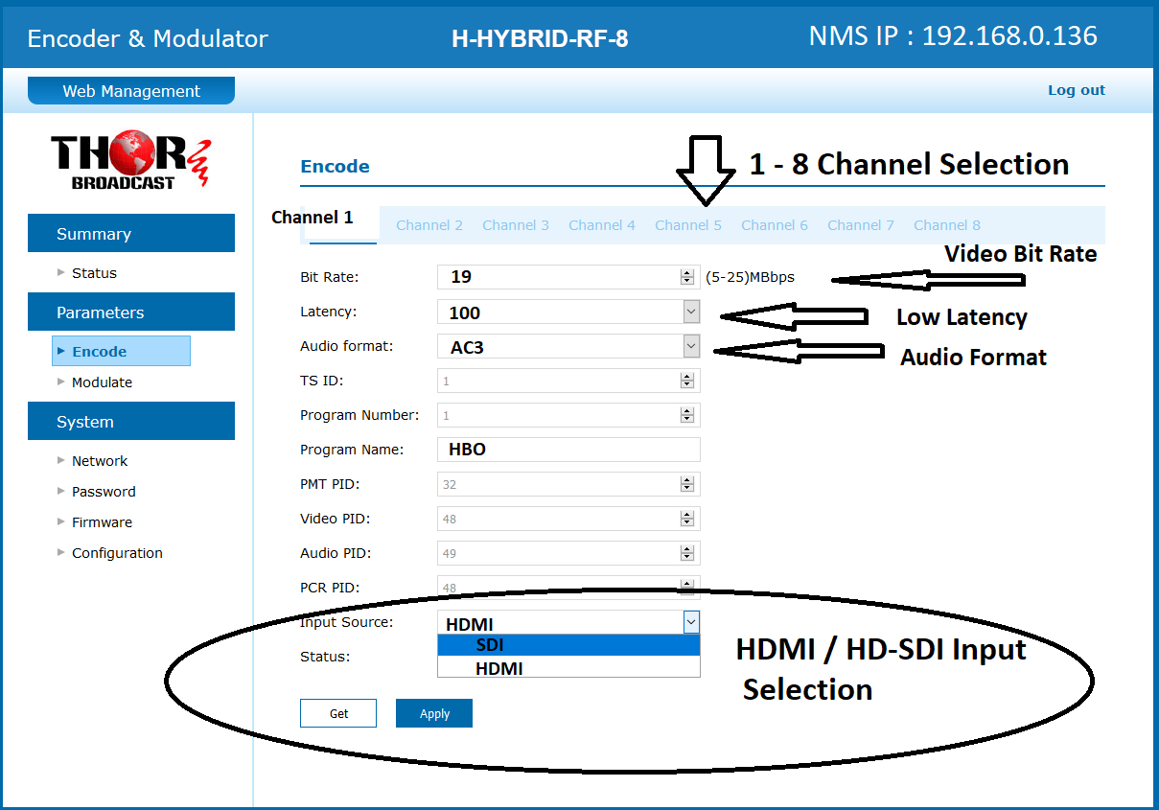1159x810 pixels.
Task: Open the Audio format dropdown
Action: pyautogui.click(x=691, y=346)
